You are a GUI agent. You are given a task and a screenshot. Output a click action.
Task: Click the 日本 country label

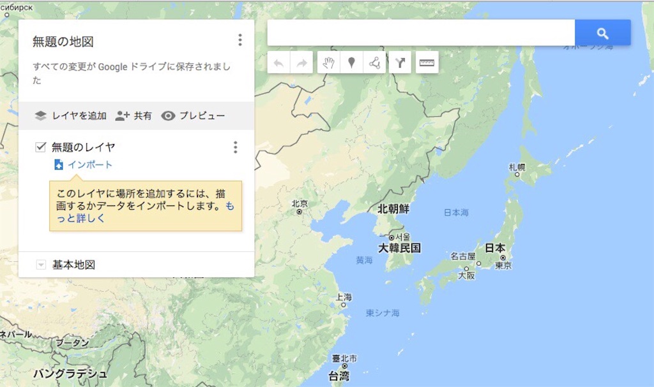(x=495, y=248)
